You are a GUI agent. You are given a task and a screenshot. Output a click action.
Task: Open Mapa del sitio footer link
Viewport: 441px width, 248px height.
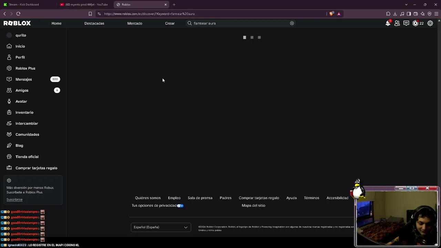point(254,206)
